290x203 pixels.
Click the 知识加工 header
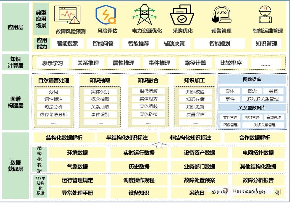pos(195,80)
